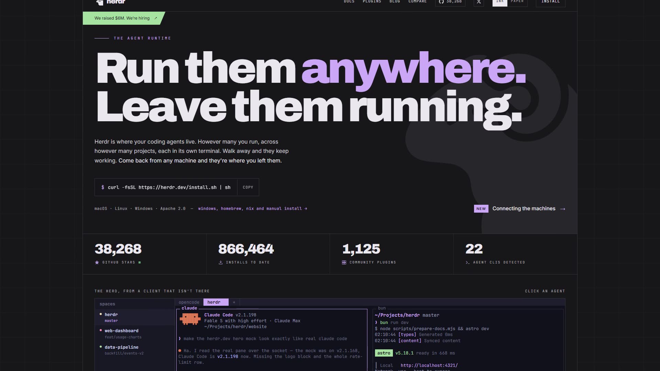Click the Claude Code pixel mascot icon

[x=190, y=319]
